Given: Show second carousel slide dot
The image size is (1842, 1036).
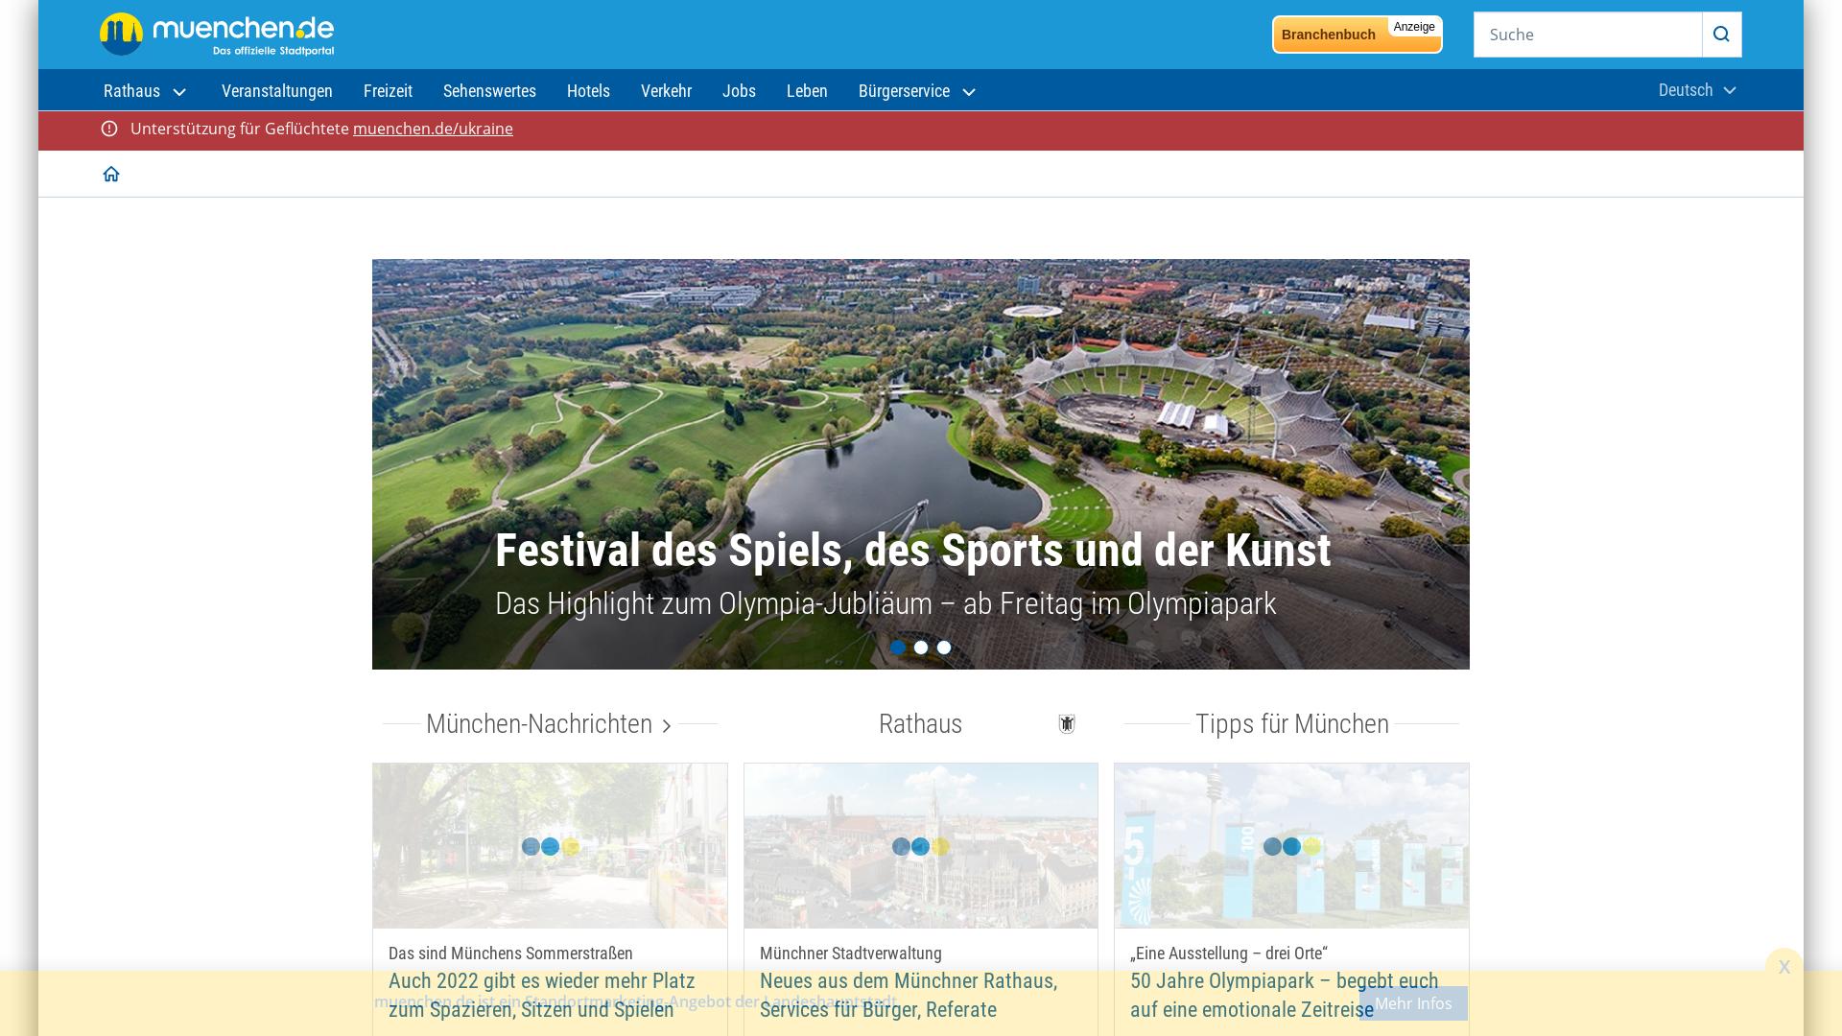Looking at the screenshot, I should [921, 647].
